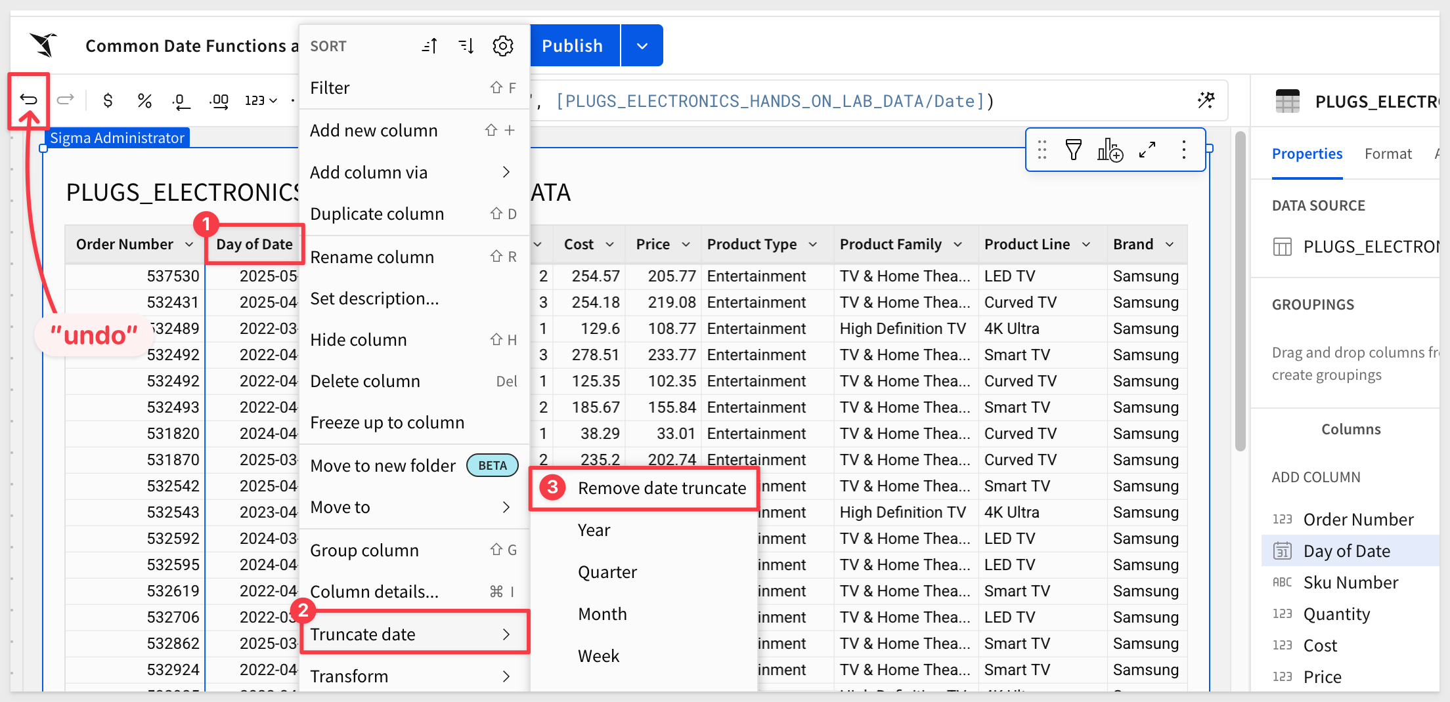Click the Publish button
1450x702 pixels.
click(x=573, y=46)
